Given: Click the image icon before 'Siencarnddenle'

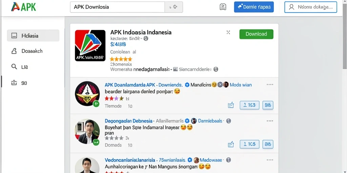Looking at the screenshot, I should (176, 69).
